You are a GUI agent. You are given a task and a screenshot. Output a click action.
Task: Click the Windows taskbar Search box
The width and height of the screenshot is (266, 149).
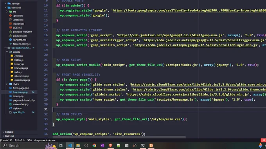click(x=29, y=145)
